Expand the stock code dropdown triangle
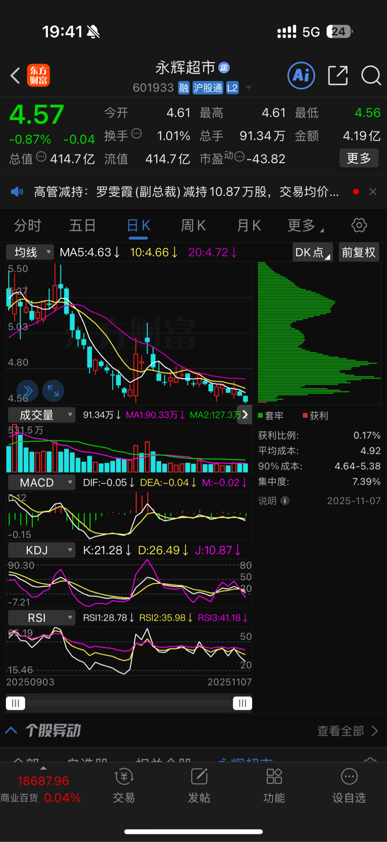This screenshot has width=387, height=842. click(x=248, y=88)
